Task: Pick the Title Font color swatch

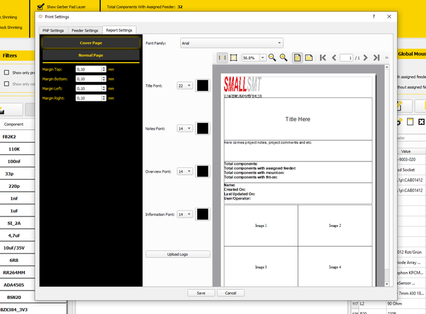Action: pyautogui.click(x=203, y=86)
